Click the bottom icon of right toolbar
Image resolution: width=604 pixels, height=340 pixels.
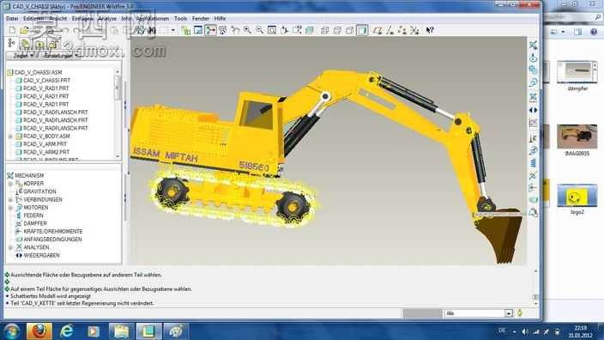coord(533,212)
